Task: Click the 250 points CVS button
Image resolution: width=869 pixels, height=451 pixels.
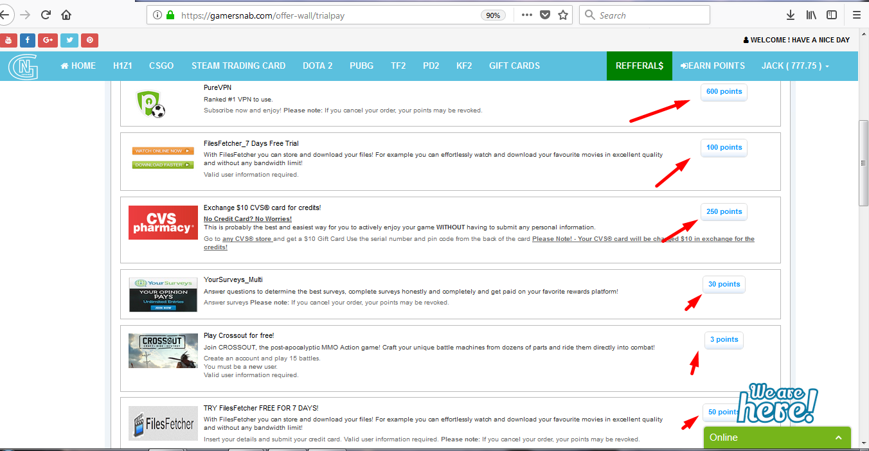Action: [724, 212]
